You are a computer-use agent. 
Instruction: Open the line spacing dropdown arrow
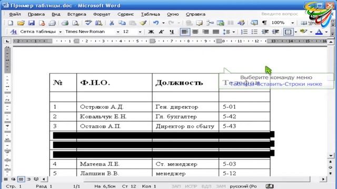(x=234, y=32)
